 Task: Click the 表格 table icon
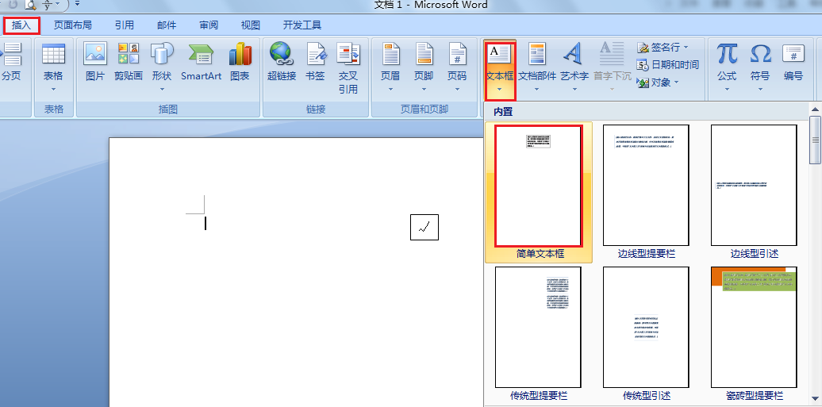pyautogui.click(x=53, y=53)
